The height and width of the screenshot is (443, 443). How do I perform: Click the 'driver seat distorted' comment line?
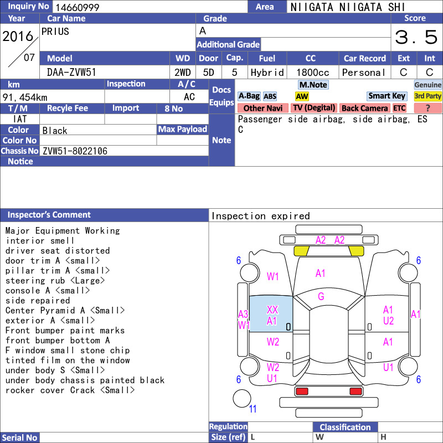tap(58, 251)
